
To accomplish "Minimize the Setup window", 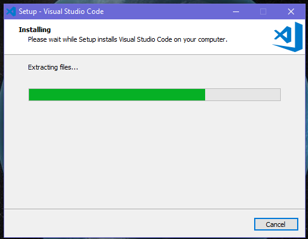I will (x=236, y=11).
